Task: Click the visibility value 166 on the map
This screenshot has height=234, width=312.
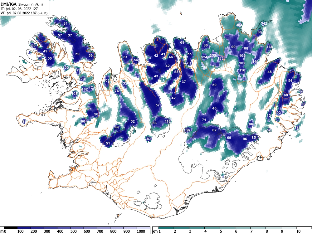Action: click(x=270, y=47)
